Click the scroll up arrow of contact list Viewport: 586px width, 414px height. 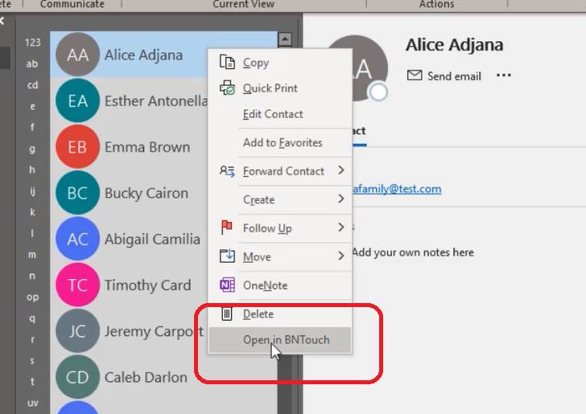(285, 39)
